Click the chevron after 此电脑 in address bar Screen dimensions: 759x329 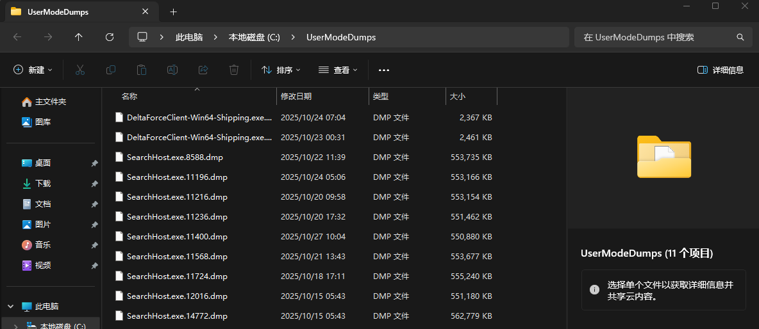coord(215,37)
